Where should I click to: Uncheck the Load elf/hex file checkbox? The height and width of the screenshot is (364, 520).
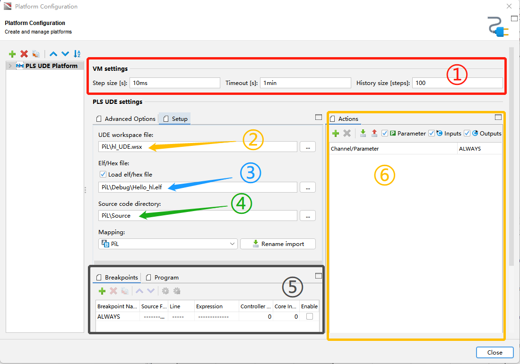click(103, 174)
